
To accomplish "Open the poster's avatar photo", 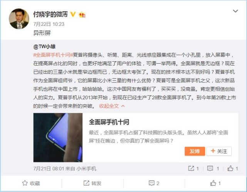I will coord(19,19).
